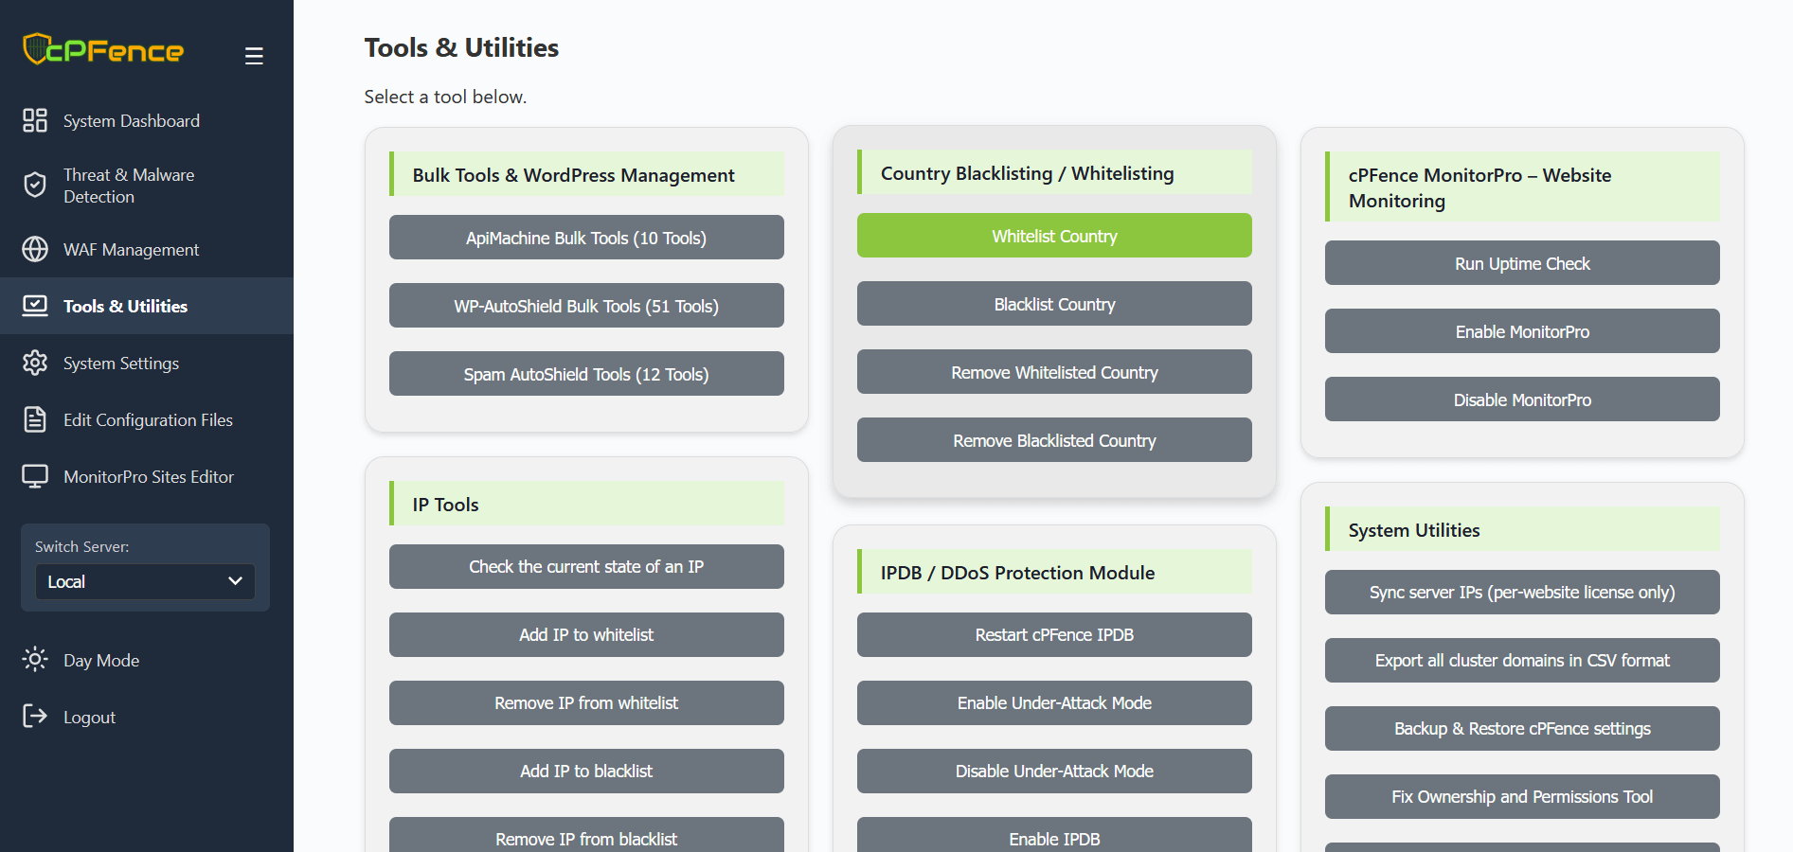The image size is (1793, 852).
Task: Click the Blacklist Country button
Action: tap(1054, 304)
